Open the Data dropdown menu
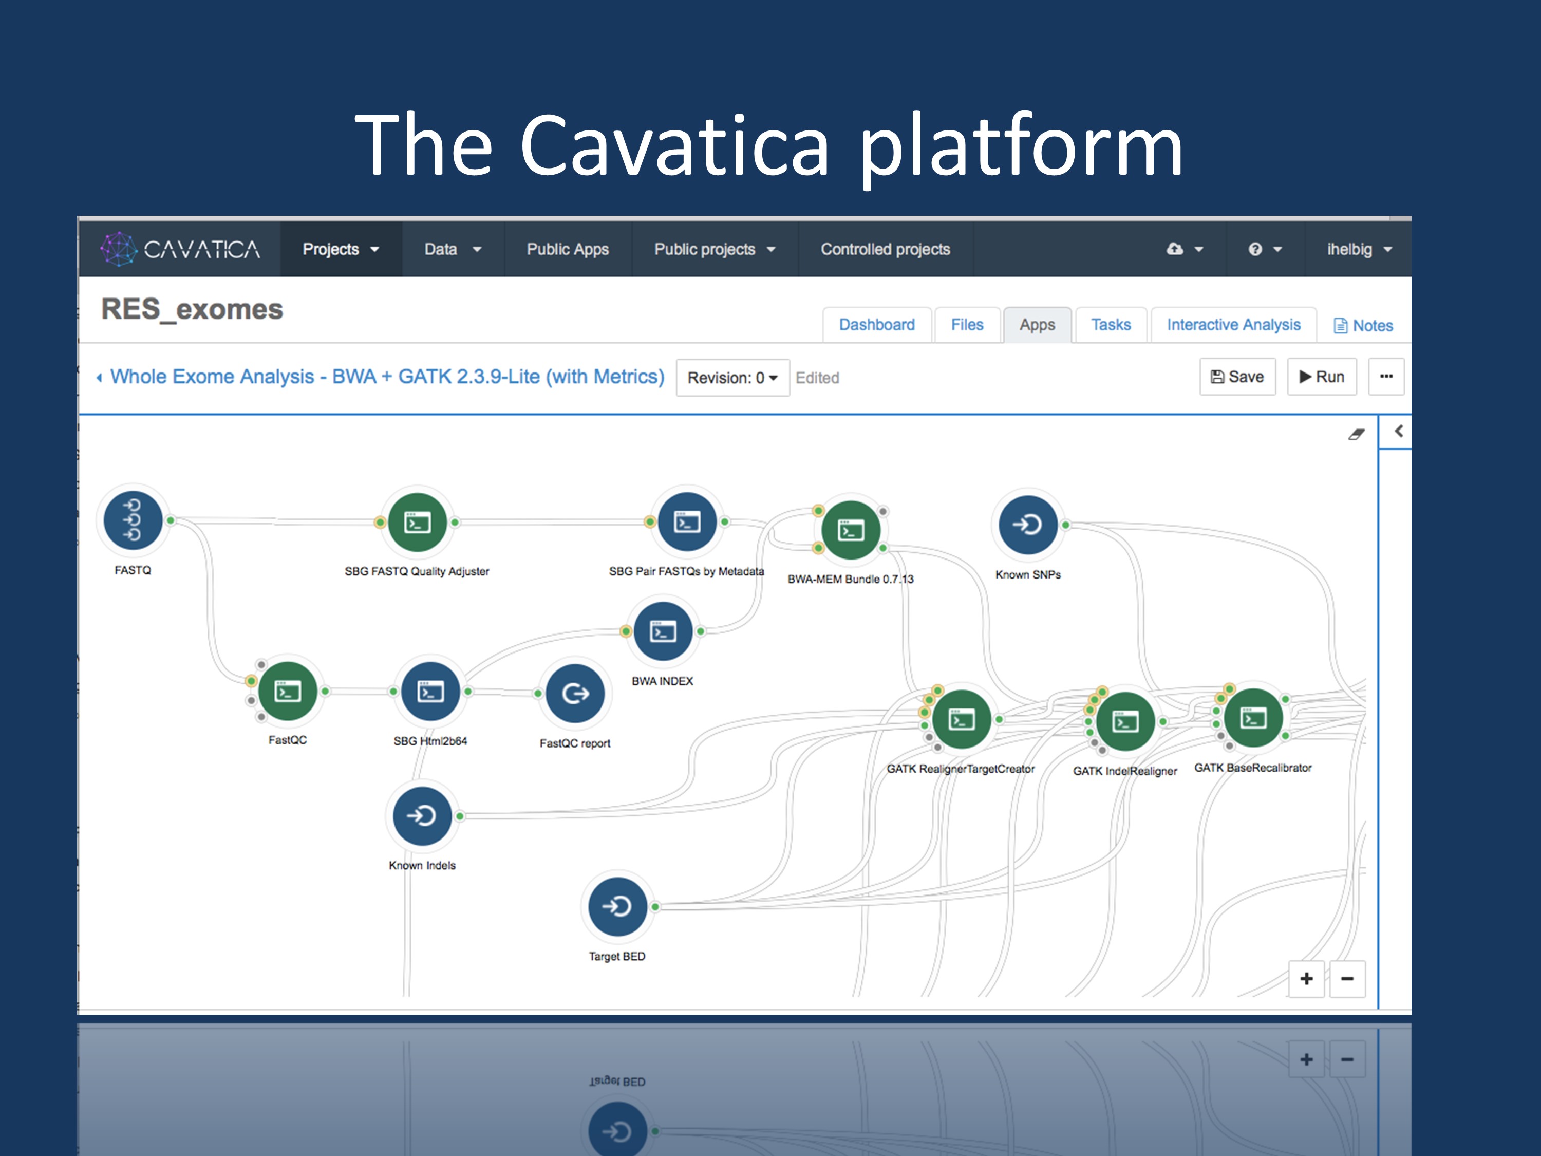Image resolution: width=1541 pixels, height=1156 pixels. (453, 249)
